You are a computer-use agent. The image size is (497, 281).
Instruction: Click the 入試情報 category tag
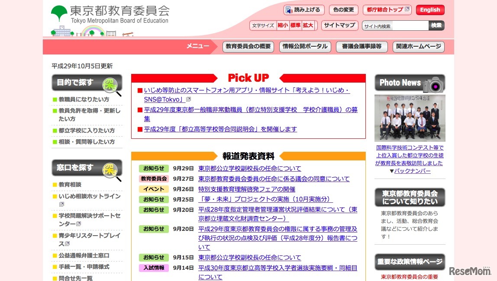click(x=154, y=268)
